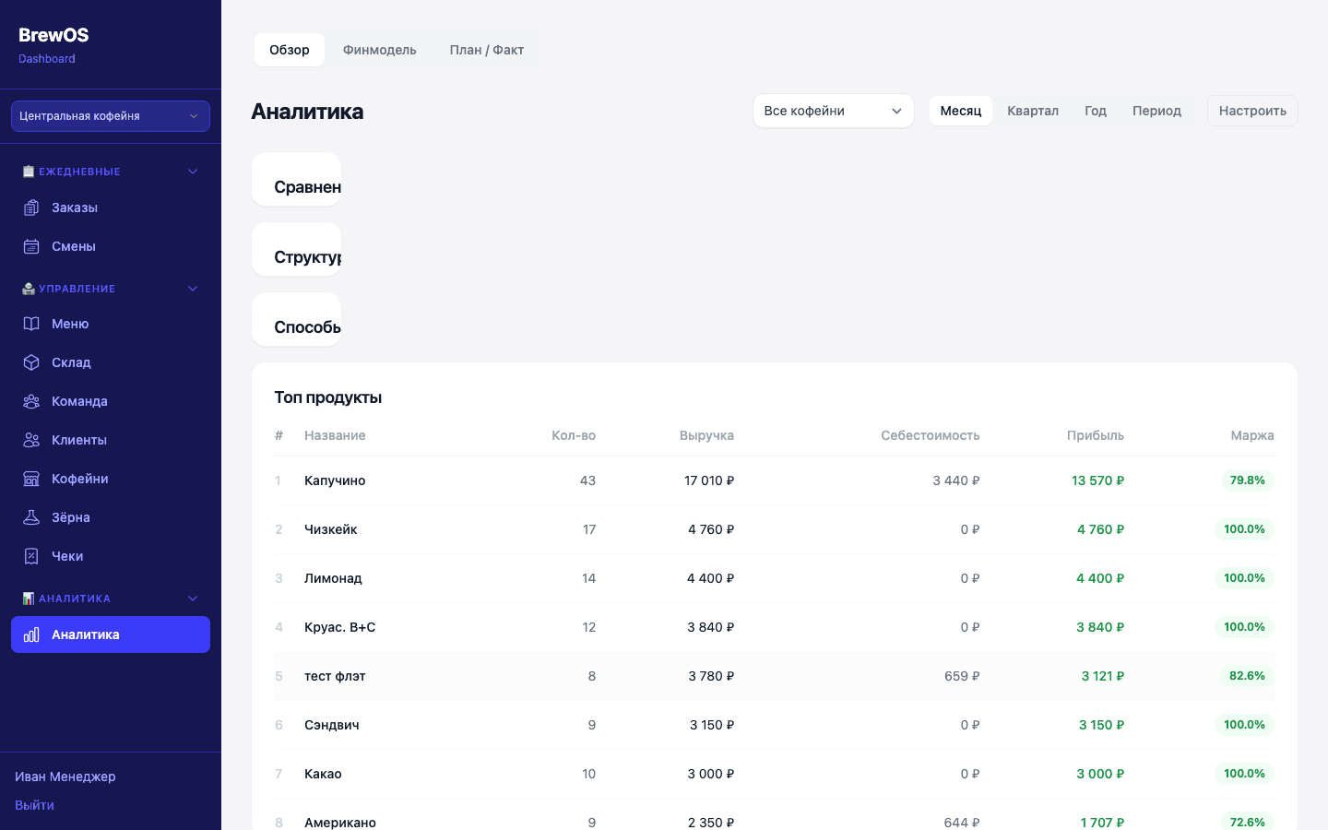Image resolution: width=1328 pixels, height=830 pixels.
Task: Click the Топ продукты heading
Action: (328, 397)
